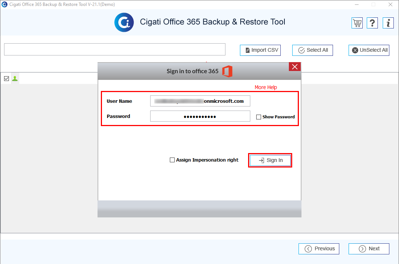Close the Cigati application window

390,4
